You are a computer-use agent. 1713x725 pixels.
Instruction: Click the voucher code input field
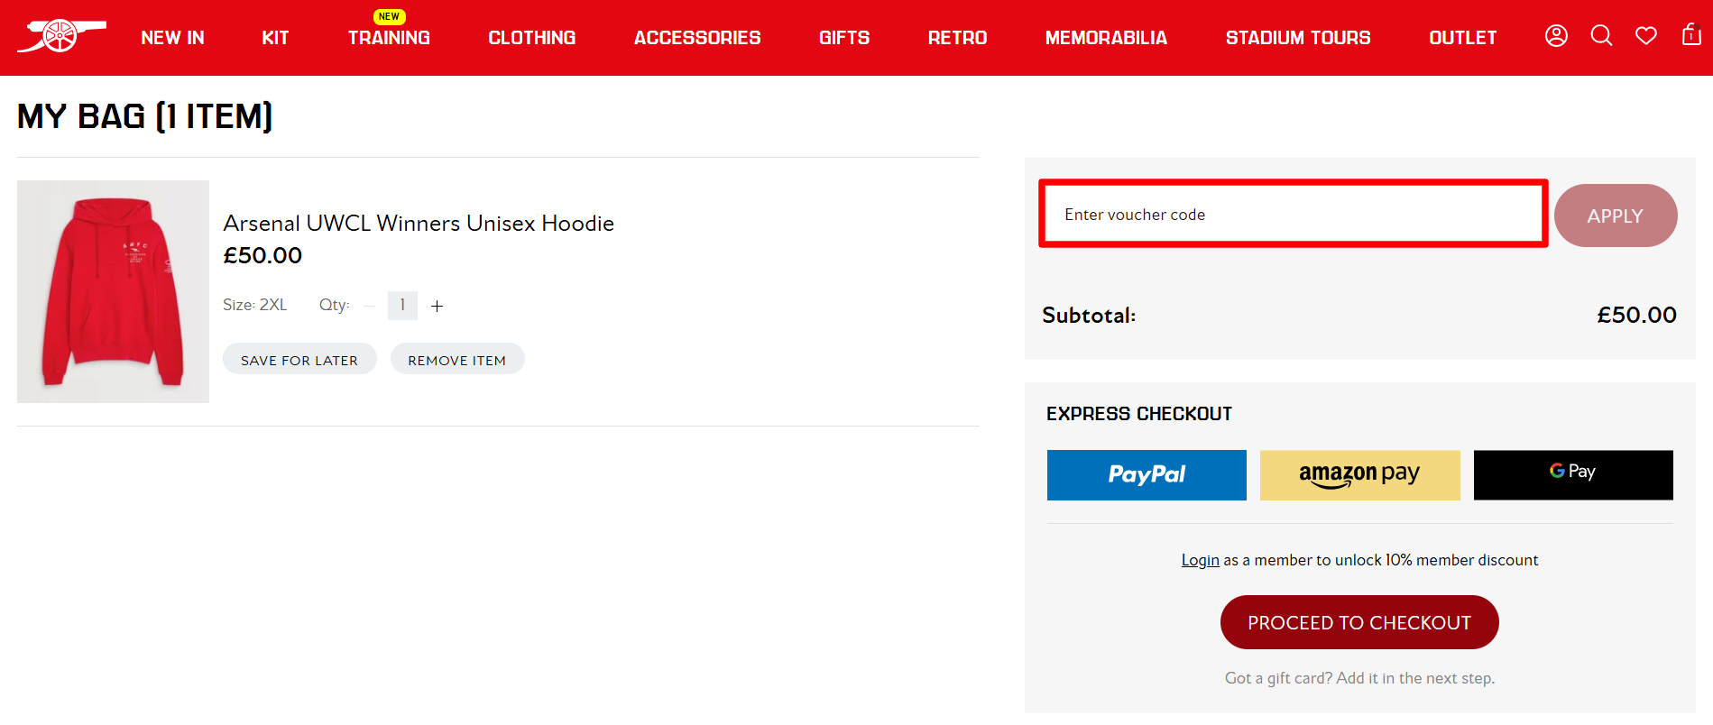[1294, 214]
